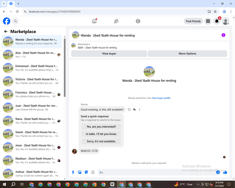Reload the page with refresh icon

[17, 12]
